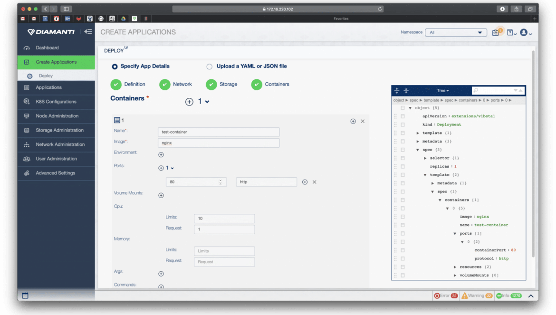Click the Memory Limits input field

point(224,251)
